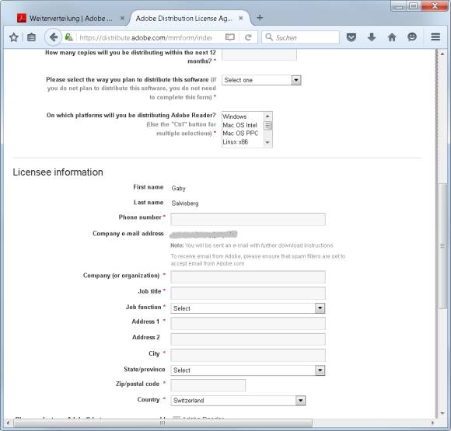Click the bookmark star icon
The height and width of the screenshot is (431, 451).
point(13,37)
